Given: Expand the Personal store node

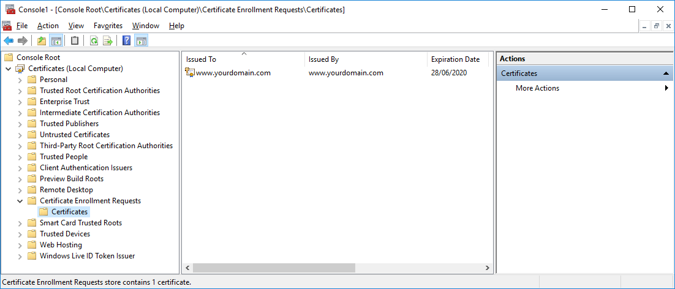Looking at the screenshot, I should coord(20,80).
